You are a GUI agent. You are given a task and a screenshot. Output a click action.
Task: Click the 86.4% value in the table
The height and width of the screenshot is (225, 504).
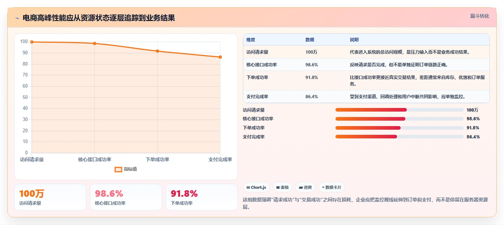pos(312,97)
